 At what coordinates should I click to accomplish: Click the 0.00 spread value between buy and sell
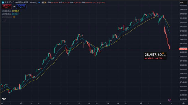click(x=14, y=7)
